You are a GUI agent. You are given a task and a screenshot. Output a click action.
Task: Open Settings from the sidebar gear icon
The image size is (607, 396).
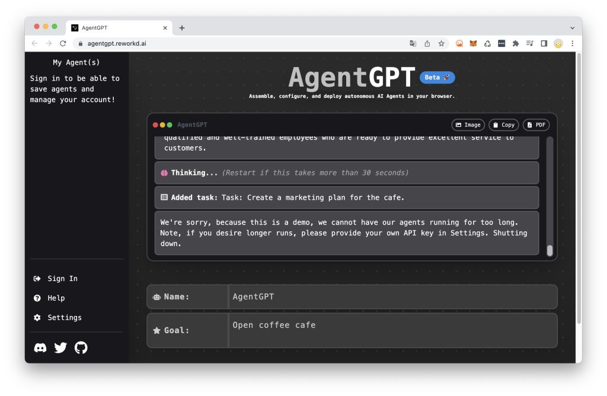coord(37,317)
